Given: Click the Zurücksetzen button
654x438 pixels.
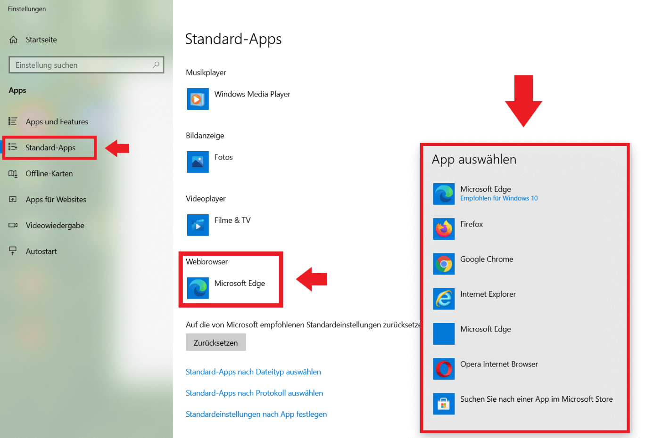Looking at the screenshot, I should coord(216,342).
